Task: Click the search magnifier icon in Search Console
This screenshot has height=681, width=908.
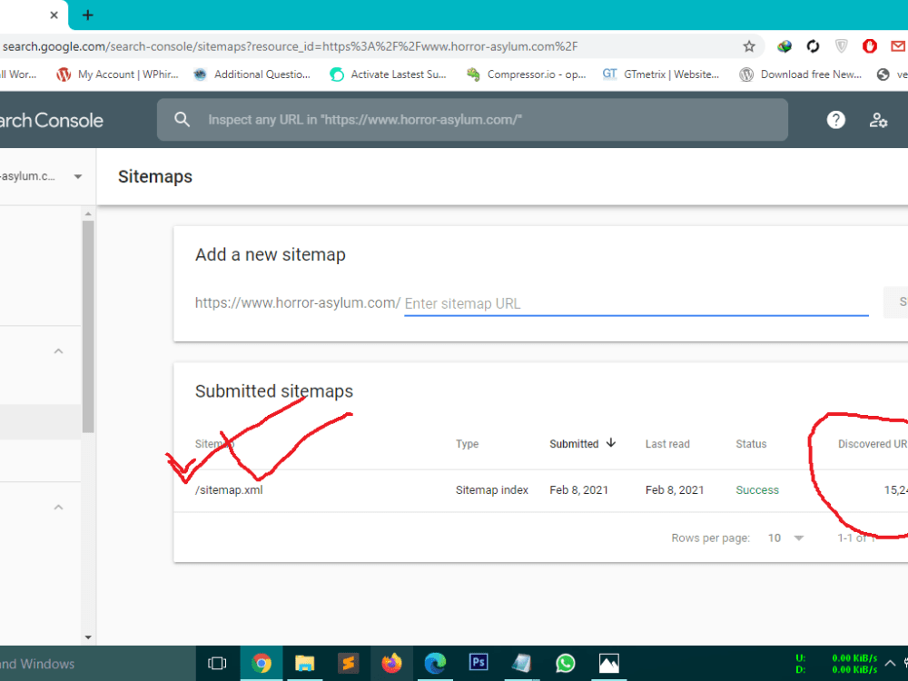Action: [182, 120]
